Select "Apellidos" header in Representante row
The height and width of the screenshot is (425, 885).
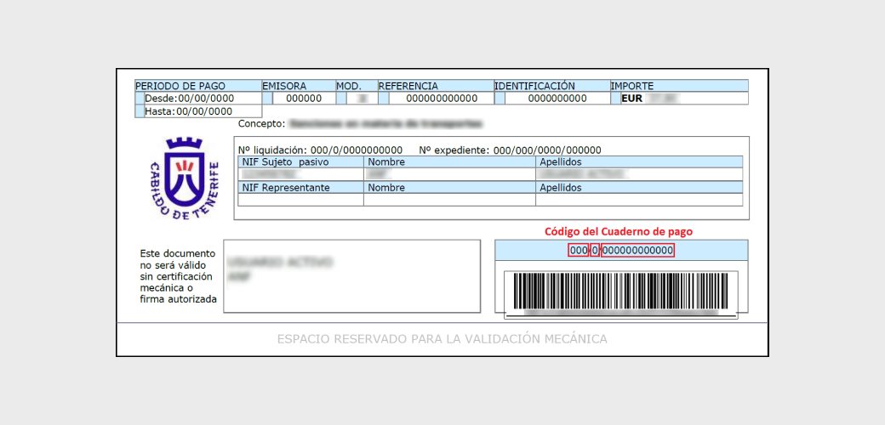(639, 188)
